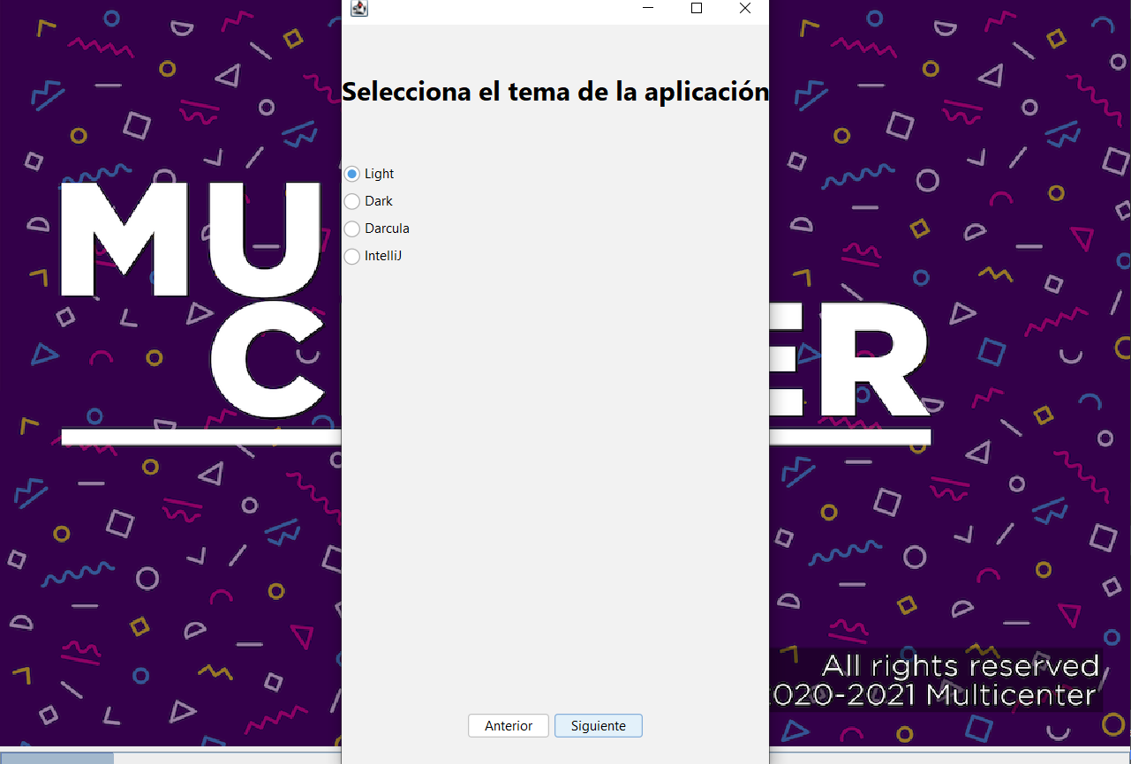
Task: Click the Java application icon in title bar
Action: 359,9
